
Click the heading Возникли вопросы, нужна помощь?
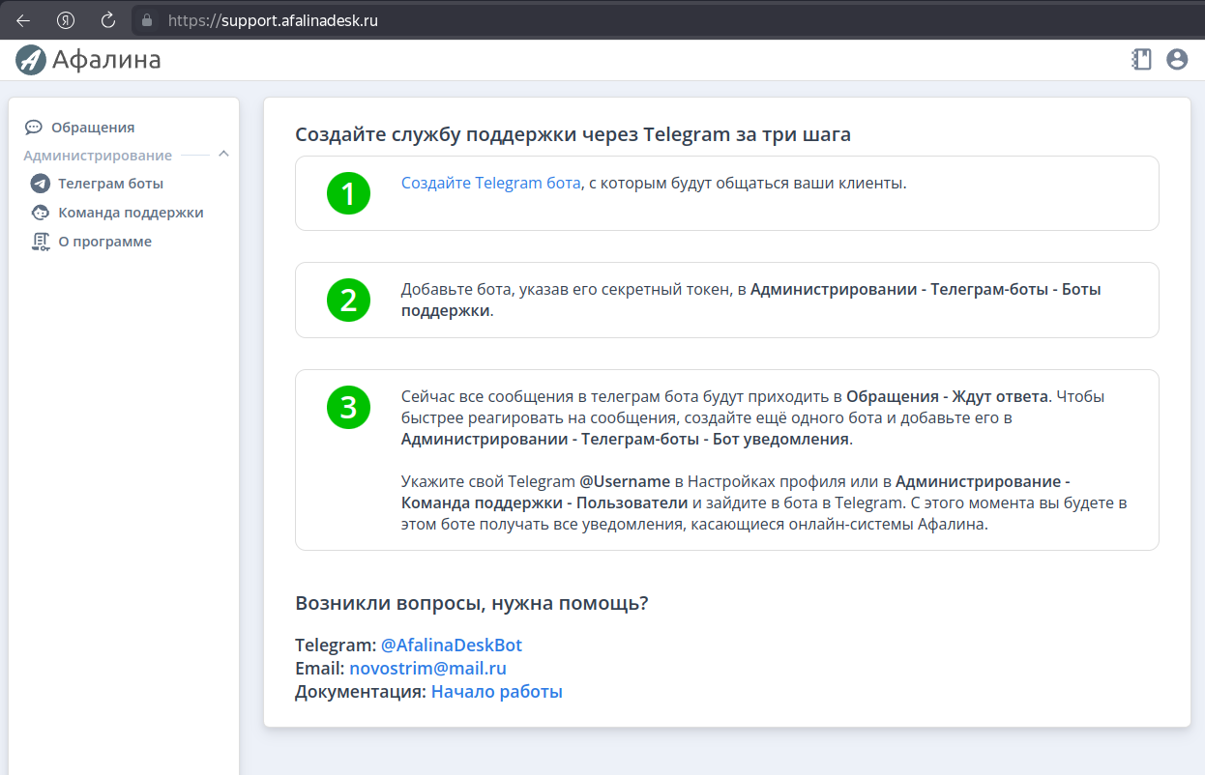click(x=472, y=603)
